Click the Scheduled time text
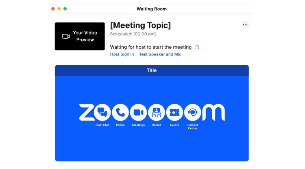The image size is (305, 169). (133, 34)
